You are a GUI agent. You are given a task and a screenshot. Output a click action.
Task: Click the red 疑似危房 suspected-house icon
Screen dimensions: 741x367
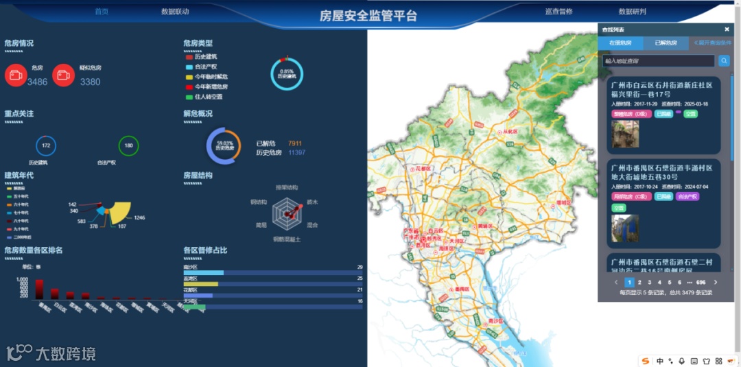click(x=63, y=75)
